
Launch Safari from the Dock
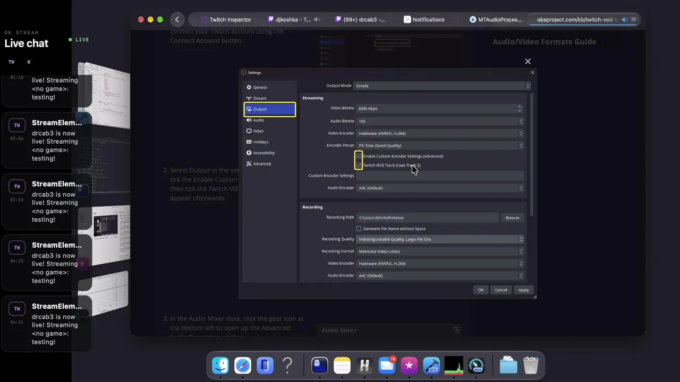tap(243, 365)
